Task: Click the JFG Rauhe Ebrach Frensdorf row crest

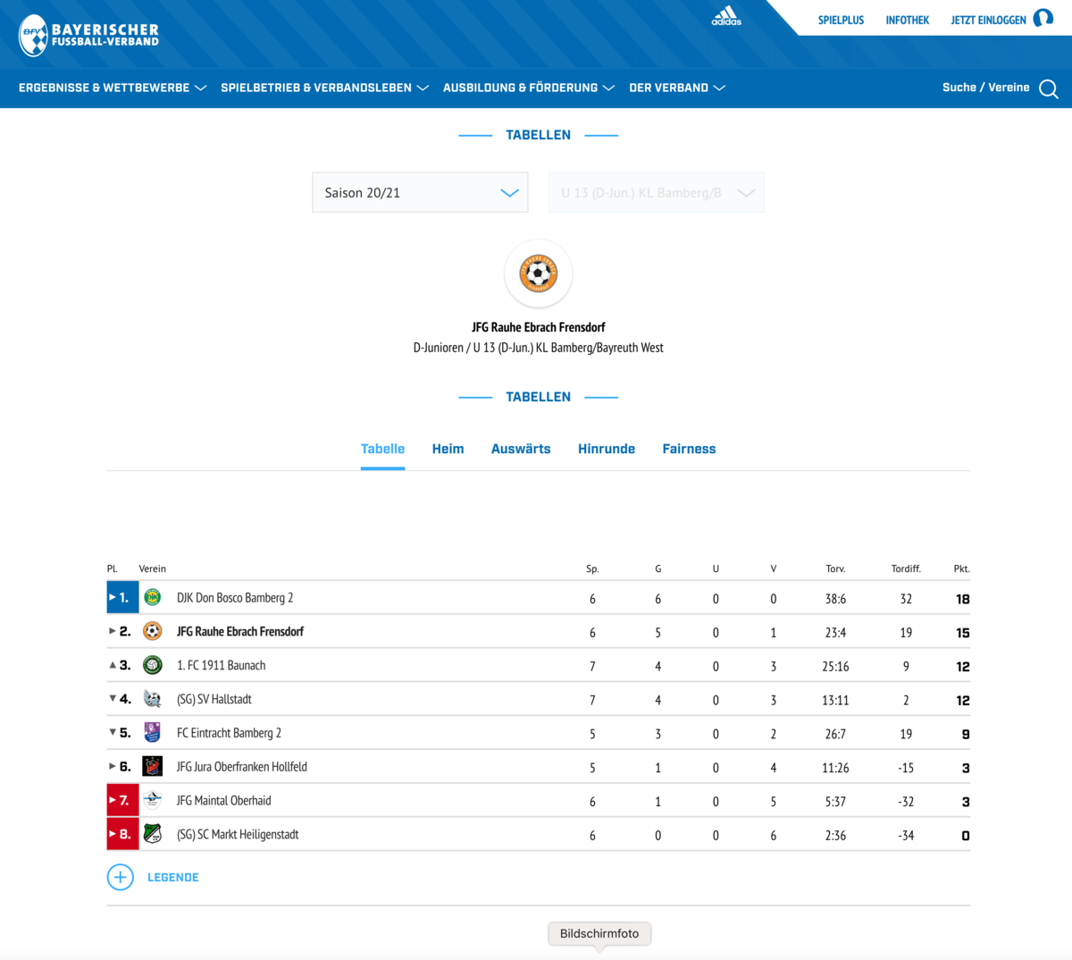Action: click(153, 631)
